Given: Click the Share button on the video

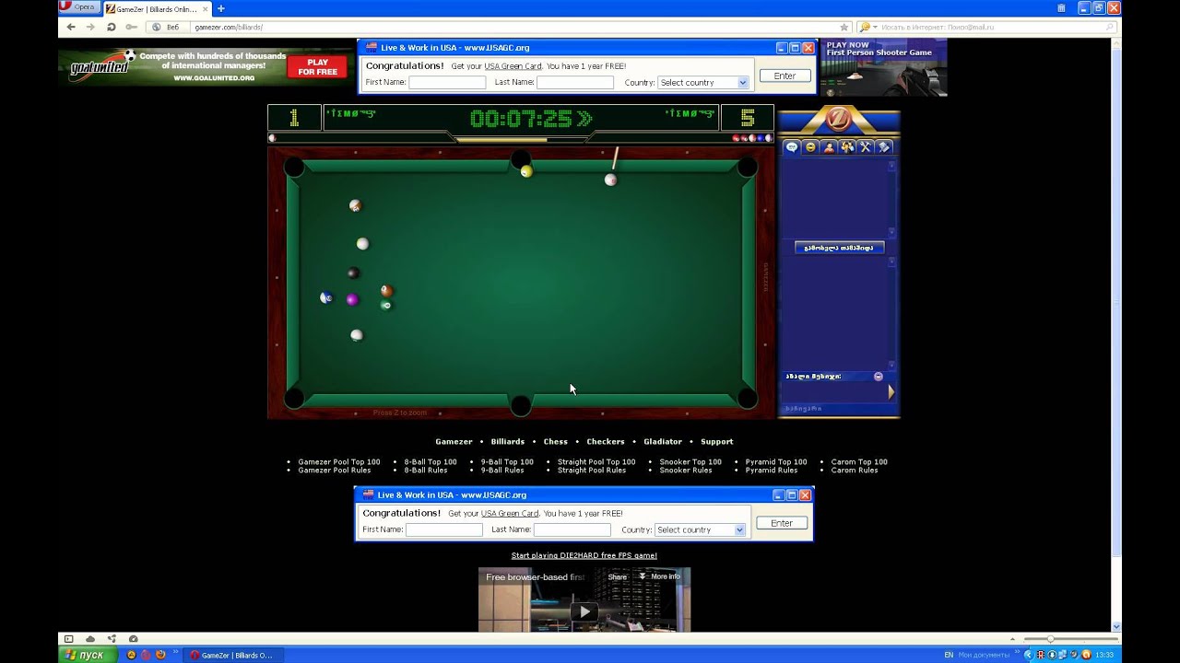Looking at the screenshot, I should point(618,576).
